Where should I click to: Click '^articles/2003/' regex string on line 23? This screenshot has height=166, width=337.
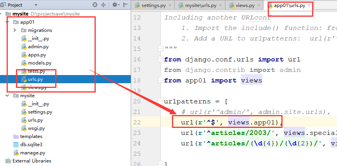[x=239, y=133]
